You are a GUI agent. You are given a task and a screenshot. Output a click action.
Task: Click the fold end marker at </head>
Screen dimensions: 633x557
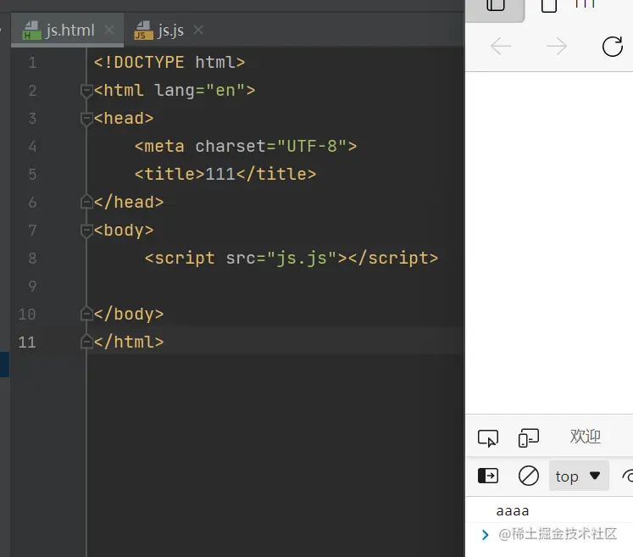[86, 202]
